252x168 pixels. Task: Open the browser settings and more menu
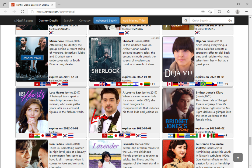pyautogui.click(x=246, y=12)
